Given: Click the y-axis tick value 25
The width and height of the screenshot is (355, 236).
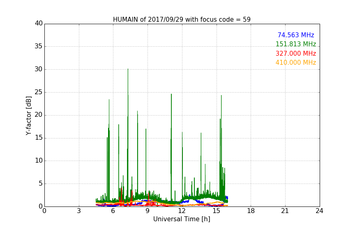Looking at the screenshot, I should (39, 92).
